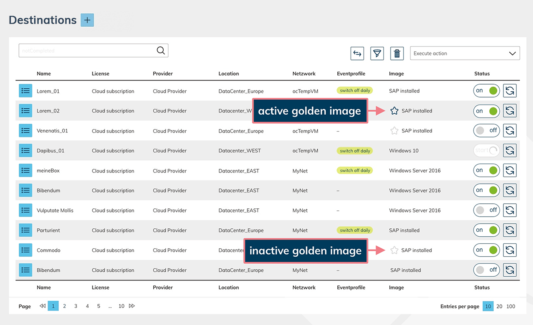This screenshot has width=533, height=325.
Task: Turn on the Venenatis_01 status switch
Action: coord(486,131)
